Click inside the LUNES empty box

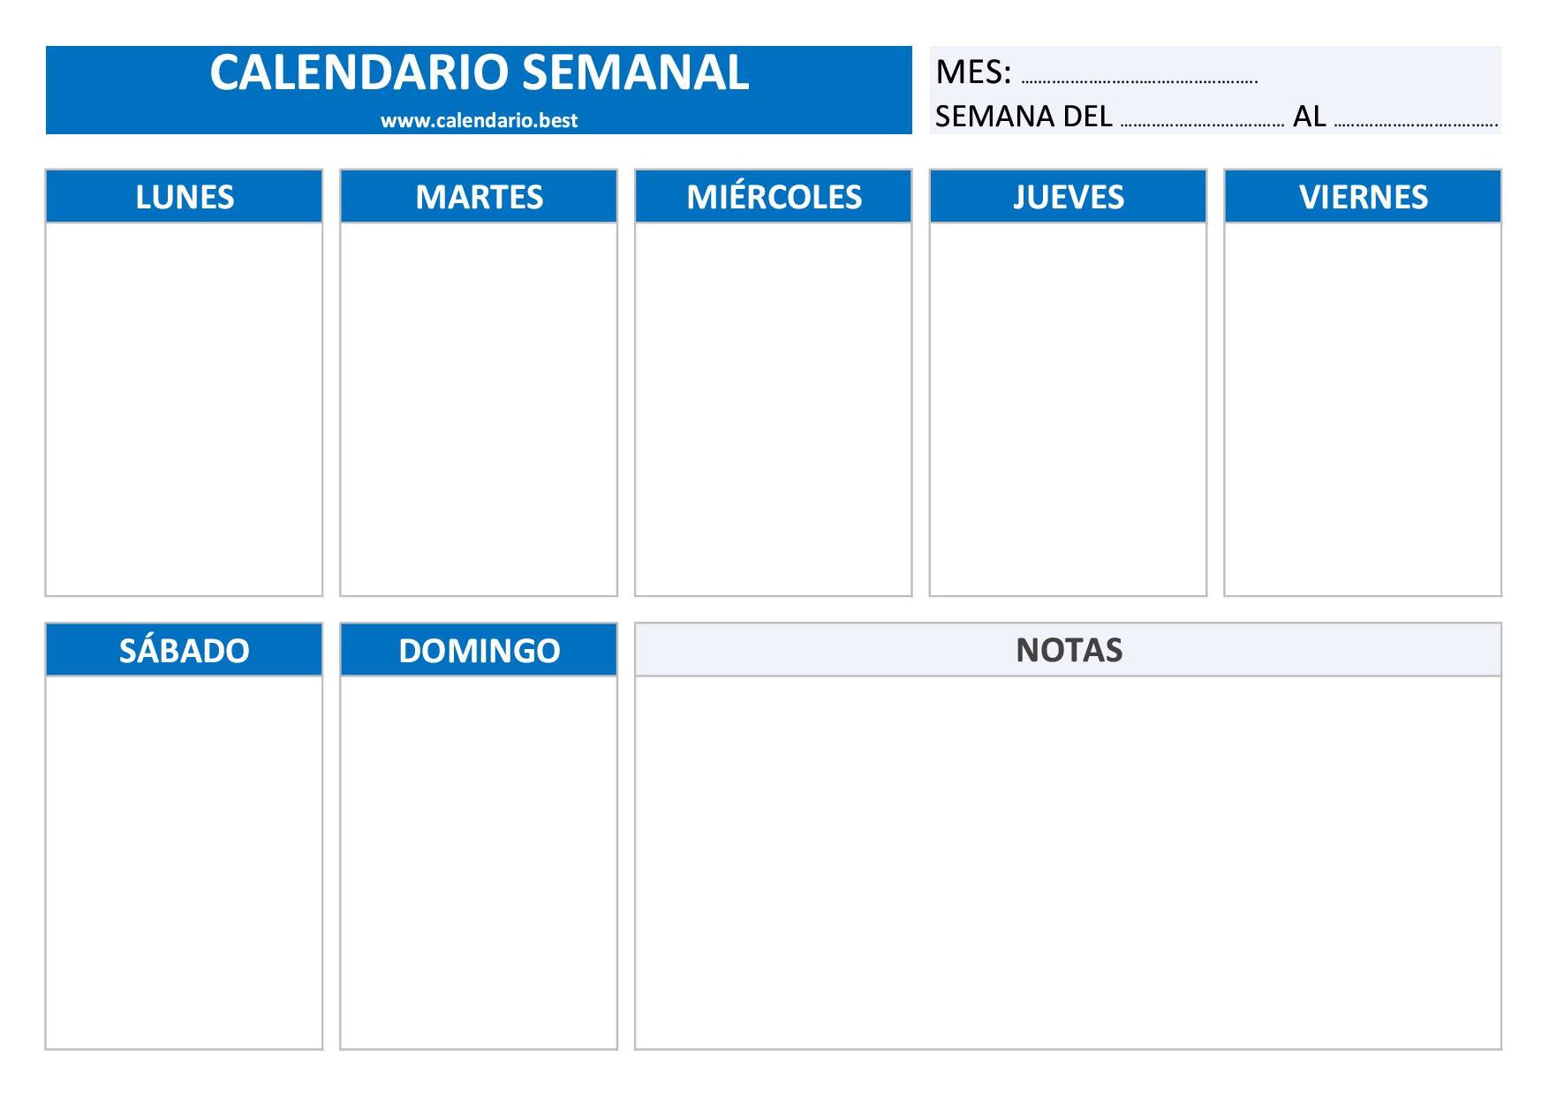click(x=184, y=409)
